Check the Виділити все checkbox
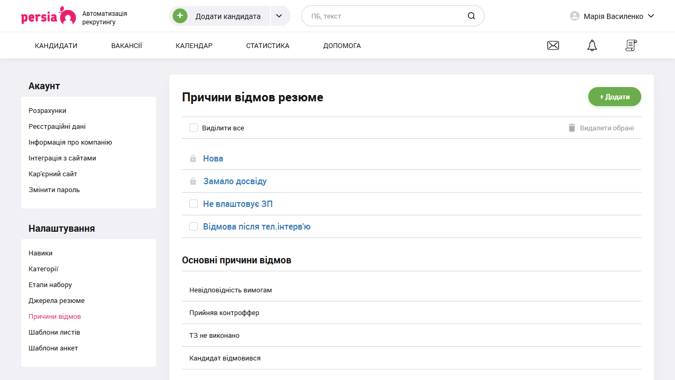Image resolution: width=675 pixels, height=380 pixels. (193, 128)
